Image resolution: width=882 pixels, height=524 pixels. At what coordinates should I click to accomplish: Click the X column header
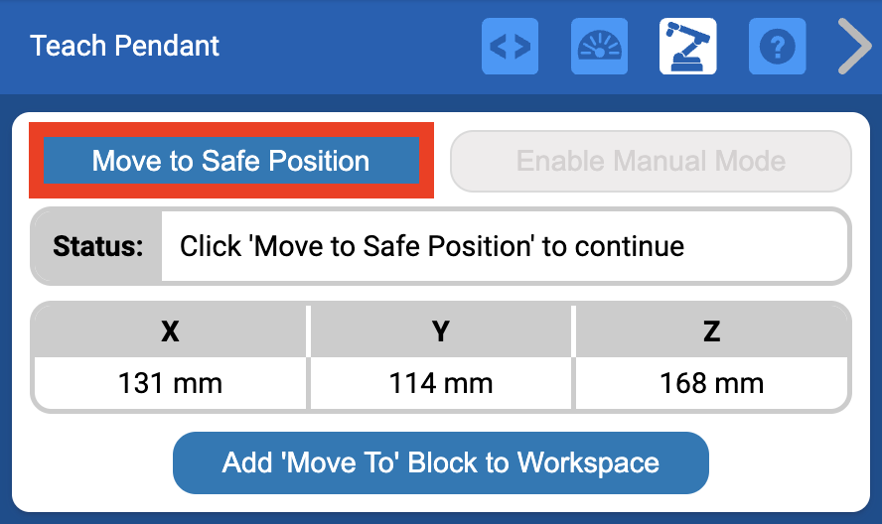pos(170,331)
